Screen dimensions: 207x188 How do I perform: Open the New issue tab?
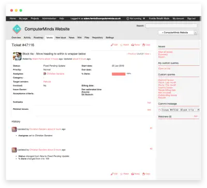pos(61,37)
